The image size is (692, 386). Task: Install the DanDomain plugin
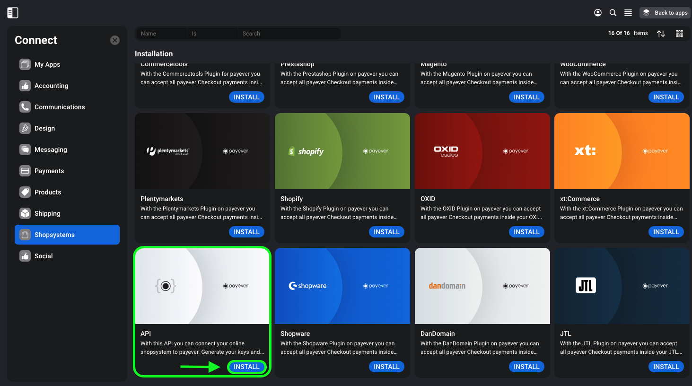[x=526, y=367]
